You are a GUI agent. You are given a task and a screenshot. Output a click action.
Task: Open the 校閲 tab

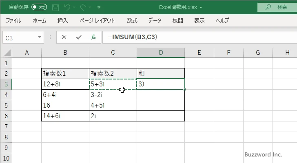178,20
